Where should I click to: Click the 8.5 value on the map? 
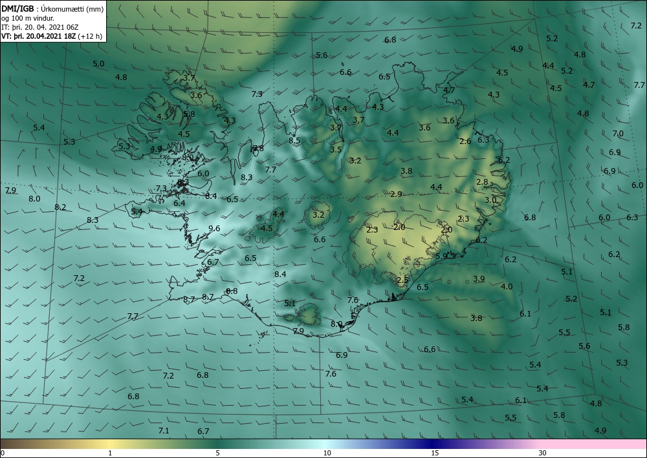pos(294,140)
